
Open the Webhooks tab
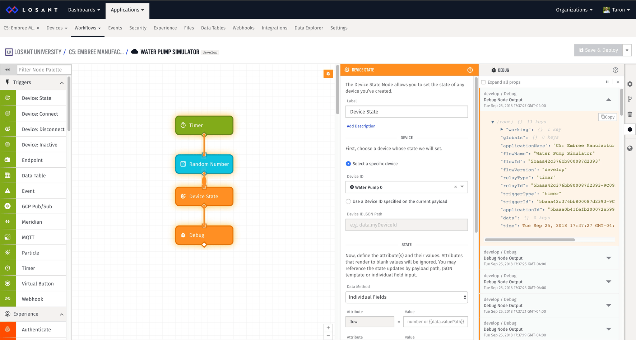[243, 28]
